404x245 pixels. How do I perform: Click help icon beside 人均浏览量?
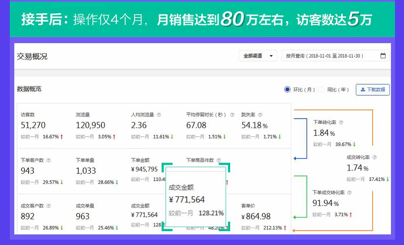coord(159,115)
